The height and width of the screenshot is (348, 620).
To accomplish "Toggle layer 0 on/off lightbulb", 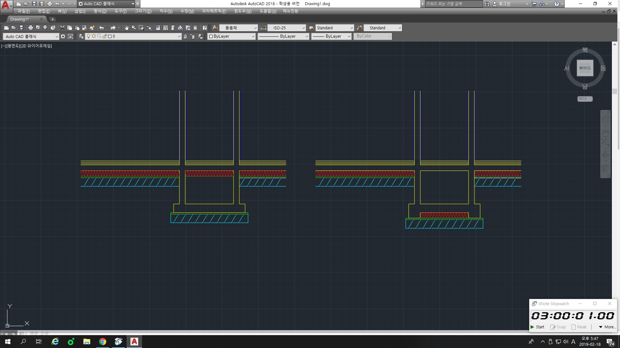I will click(88, 36).
